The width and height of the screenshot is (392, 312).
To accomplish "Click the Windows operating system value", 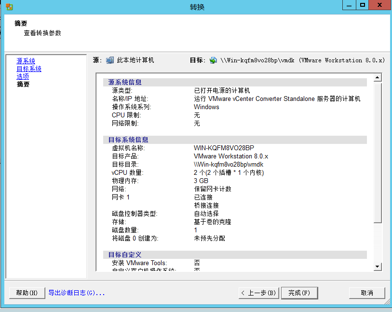I will click(x=206, y=107).
